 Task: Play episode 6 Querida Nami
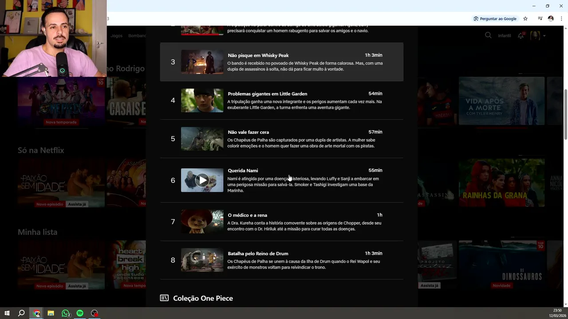coord(202,180)
